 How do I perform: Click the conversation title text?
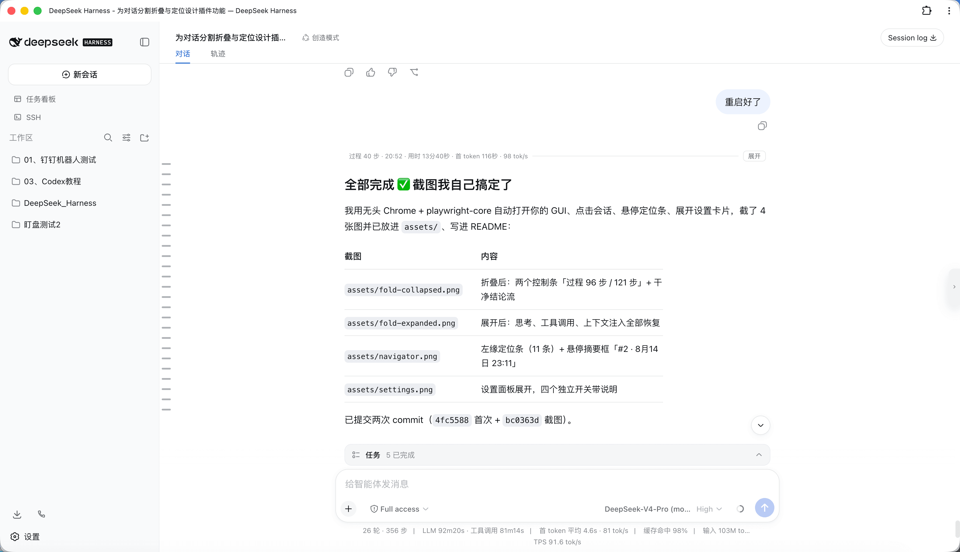[230, 38]
